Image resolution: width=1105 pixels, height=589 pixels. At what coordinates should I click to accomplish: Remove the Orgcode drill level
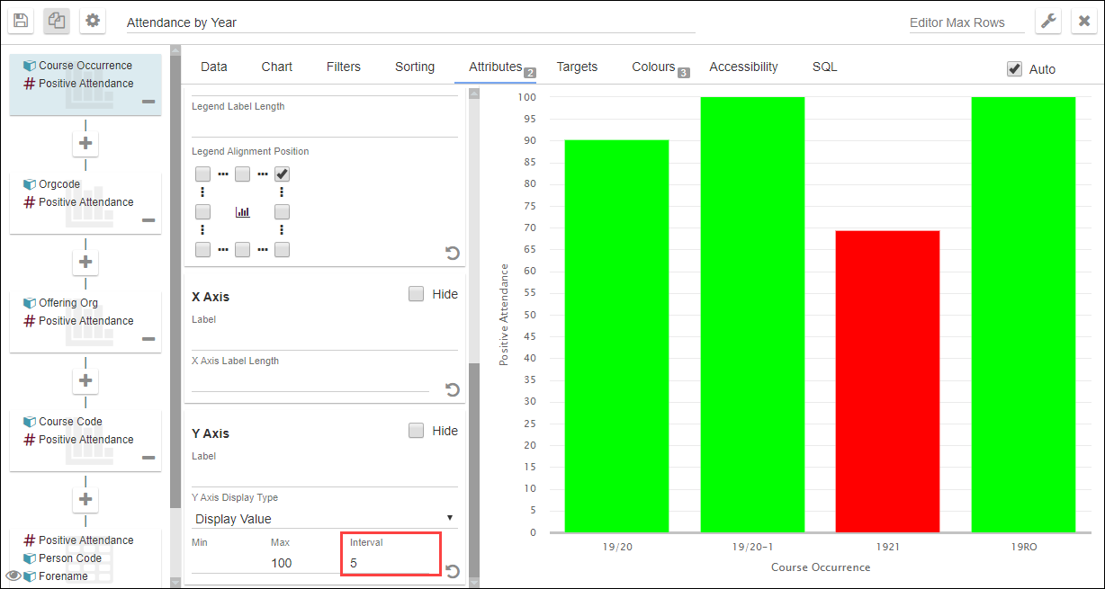(x=148, y=219)
